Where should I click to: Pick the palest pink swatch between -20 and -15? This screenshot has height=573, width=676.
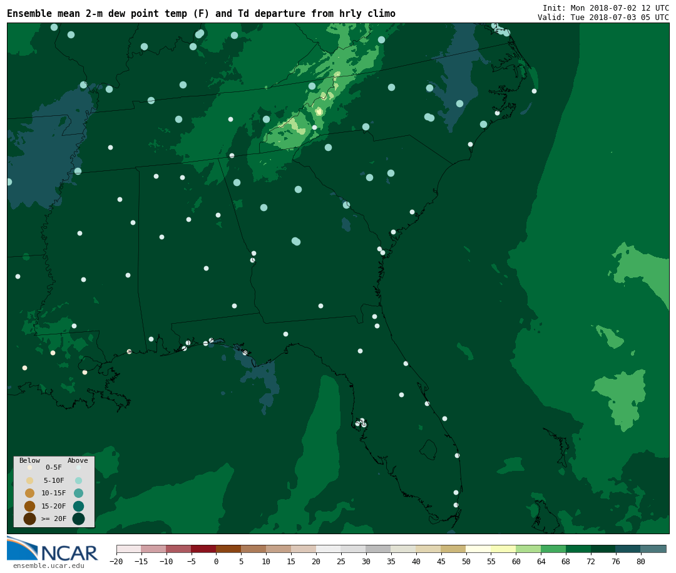128,549
